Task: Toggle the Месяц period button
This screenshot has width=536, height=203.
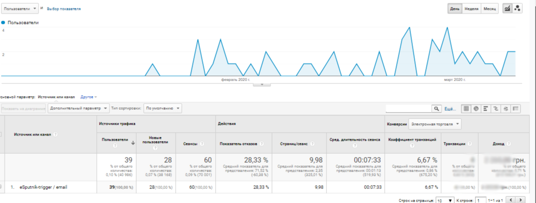Action: pyautogui.click(x=490, y=9)
